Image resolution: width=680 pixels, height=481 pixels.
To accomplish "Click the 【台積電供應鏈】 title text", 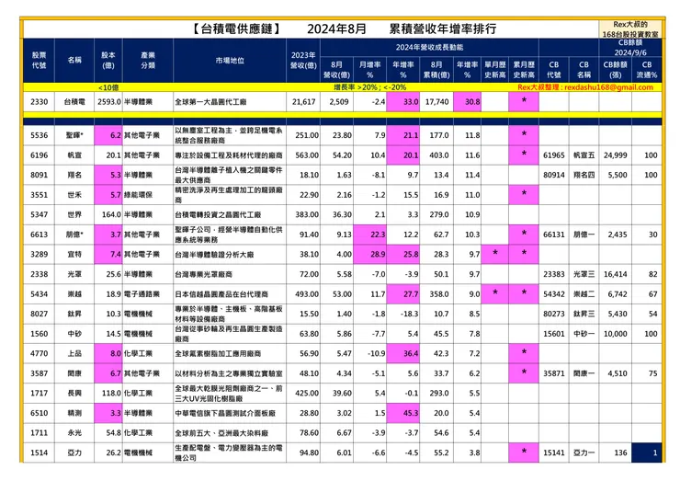I will pyautogui.click(x=236, y=29).
